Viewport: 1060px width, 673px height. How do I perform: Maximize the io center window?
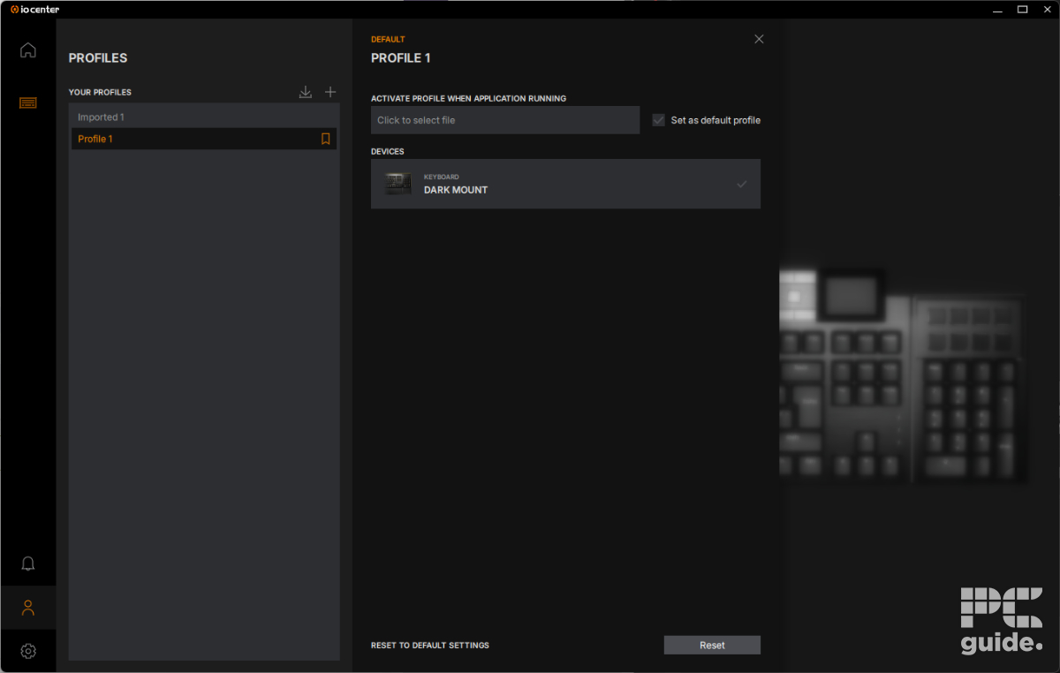pos(1022,9)
